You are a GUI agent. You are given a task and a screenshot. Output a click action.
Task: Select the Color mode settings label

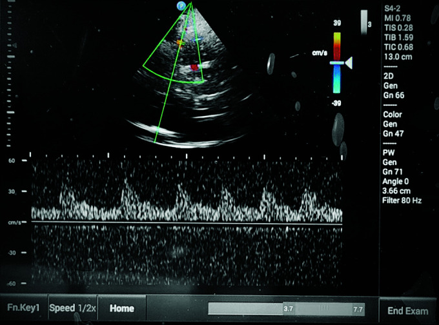(393, 114)
